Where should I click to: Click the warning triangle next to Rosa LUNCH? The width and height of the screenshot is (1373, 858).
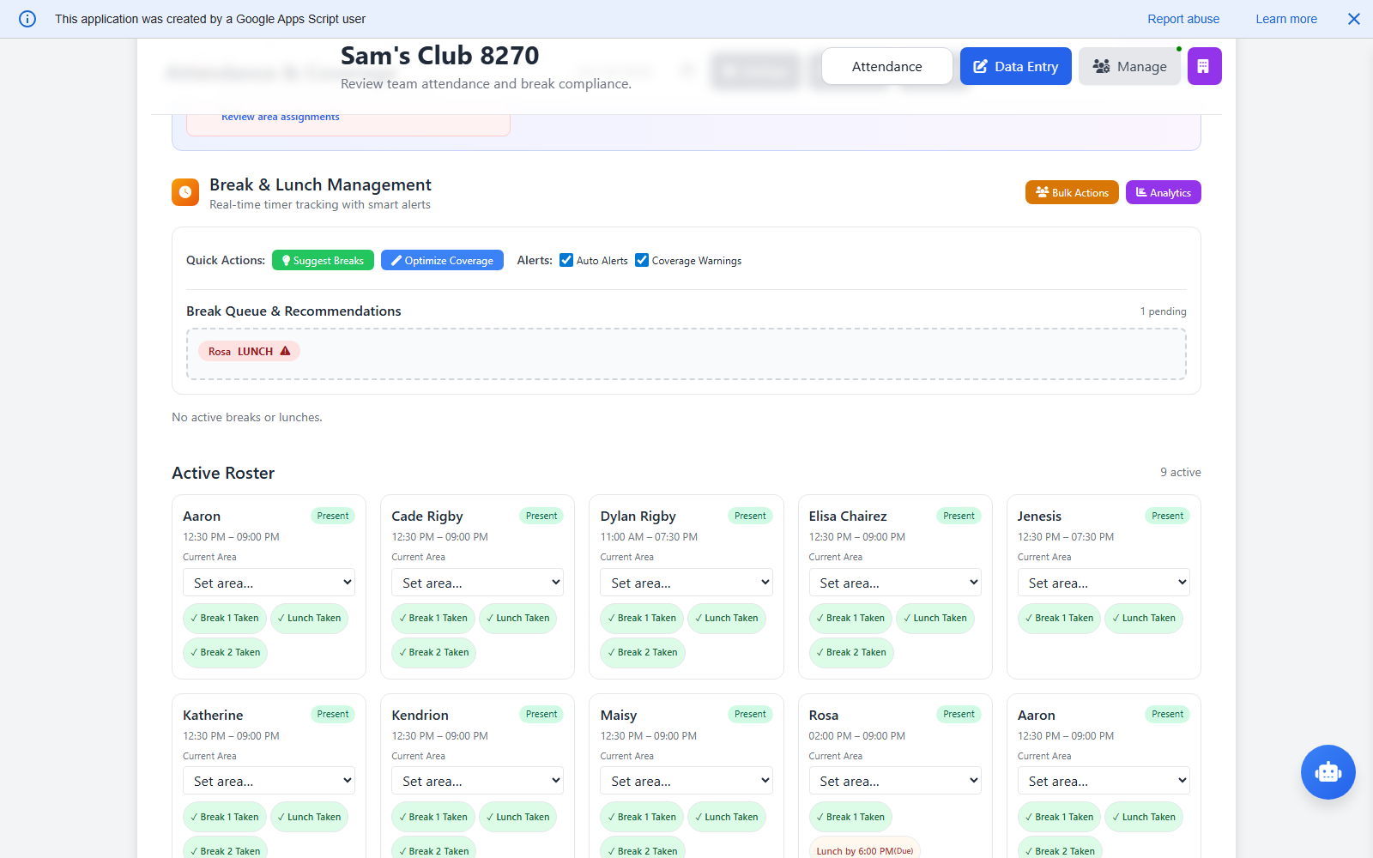285,351
